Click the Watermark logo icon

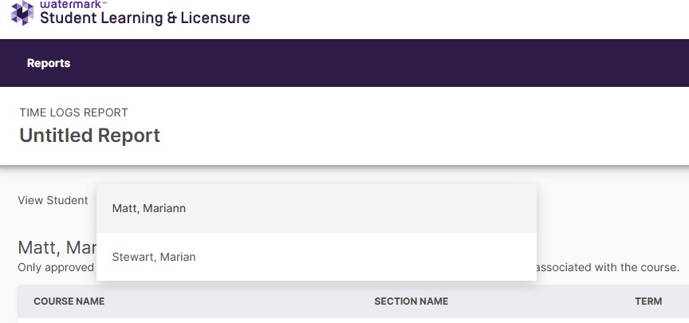pyautogui.click(x=22, y=13)
